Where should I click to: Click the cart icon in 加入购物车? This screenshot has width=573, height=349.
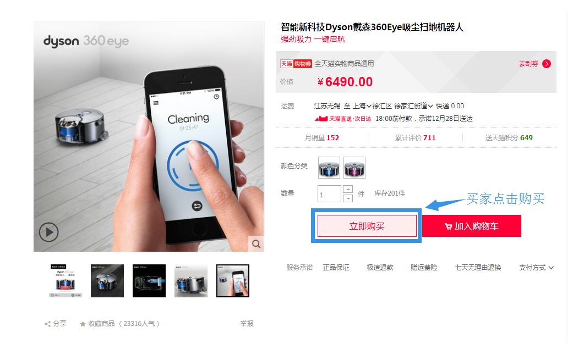[449, 226]
